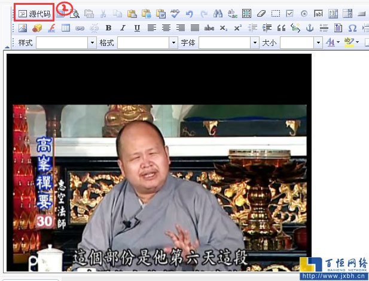Click the Paste from Word icon
Screen dimensions: 369x281
point(160,13)
